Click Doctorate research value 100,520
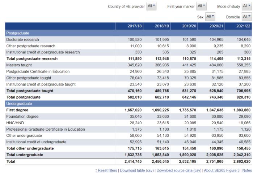 [135, 40]
